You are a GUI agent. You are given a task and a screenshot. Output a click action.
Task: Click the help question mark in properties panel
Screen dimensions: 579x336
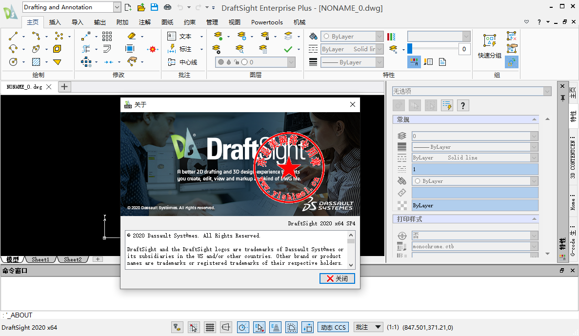tap(463, 106)
